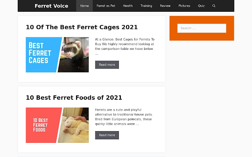This screenshot has width=252, height=157.
Task: Visit the Pictures page
Action: (184, 6)
